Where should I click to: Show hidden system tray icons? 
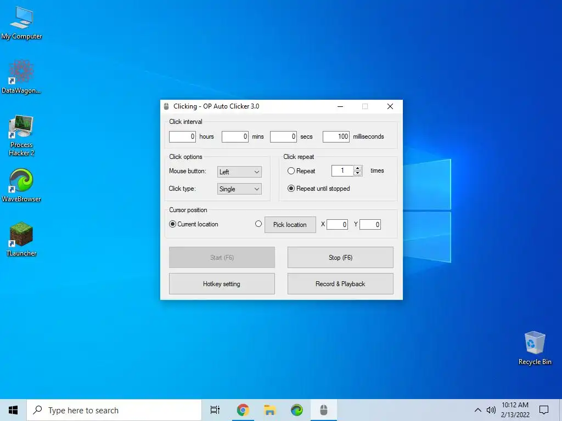tap(478, 410)
